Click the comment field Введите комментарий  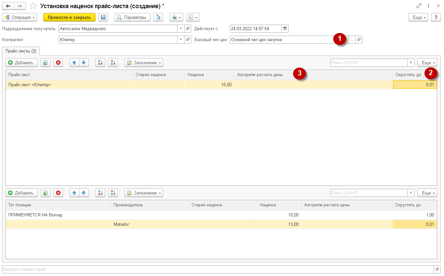coord(218,269)
